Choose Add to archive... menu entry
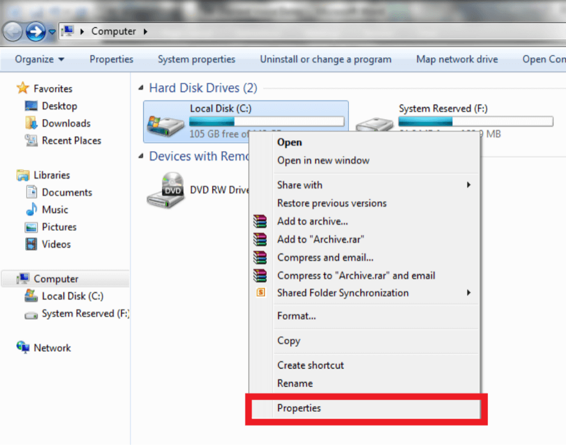This screenshot has width=566, height=446. click(365, 221)
